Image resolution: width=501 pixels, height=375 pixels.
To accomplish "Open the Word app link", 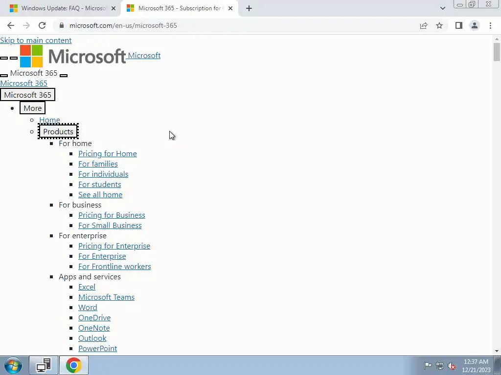I will coord(88,308).
